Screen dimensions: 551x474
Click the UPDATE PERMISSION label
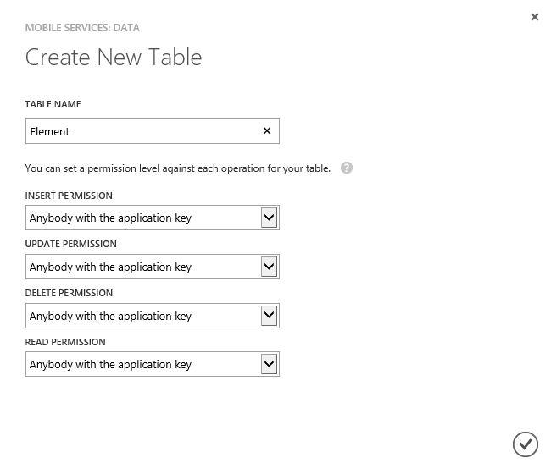tap(71, 244)
